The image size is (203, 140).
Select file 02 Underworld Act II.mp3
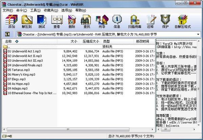point(25,56)
